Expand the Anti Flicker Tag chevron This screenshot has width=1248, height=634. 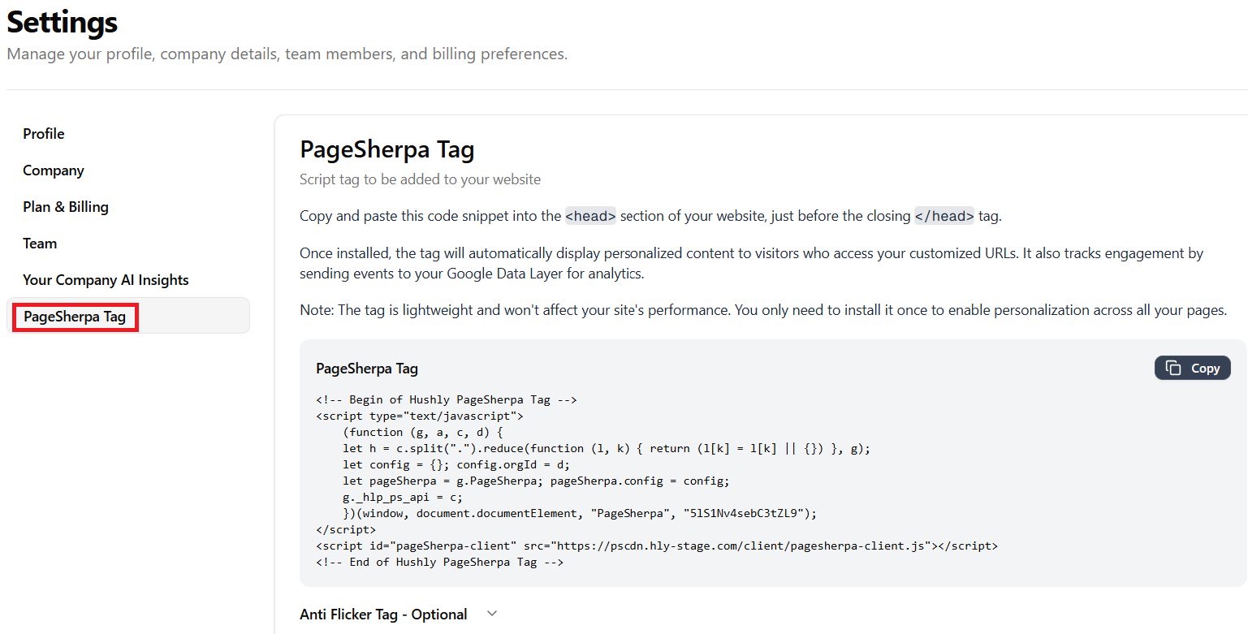click(x=491, y=614)
